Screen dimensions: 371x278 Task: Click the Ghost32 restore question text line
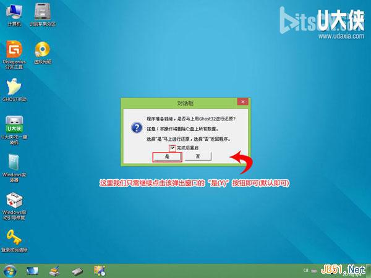tap(191, 119)
